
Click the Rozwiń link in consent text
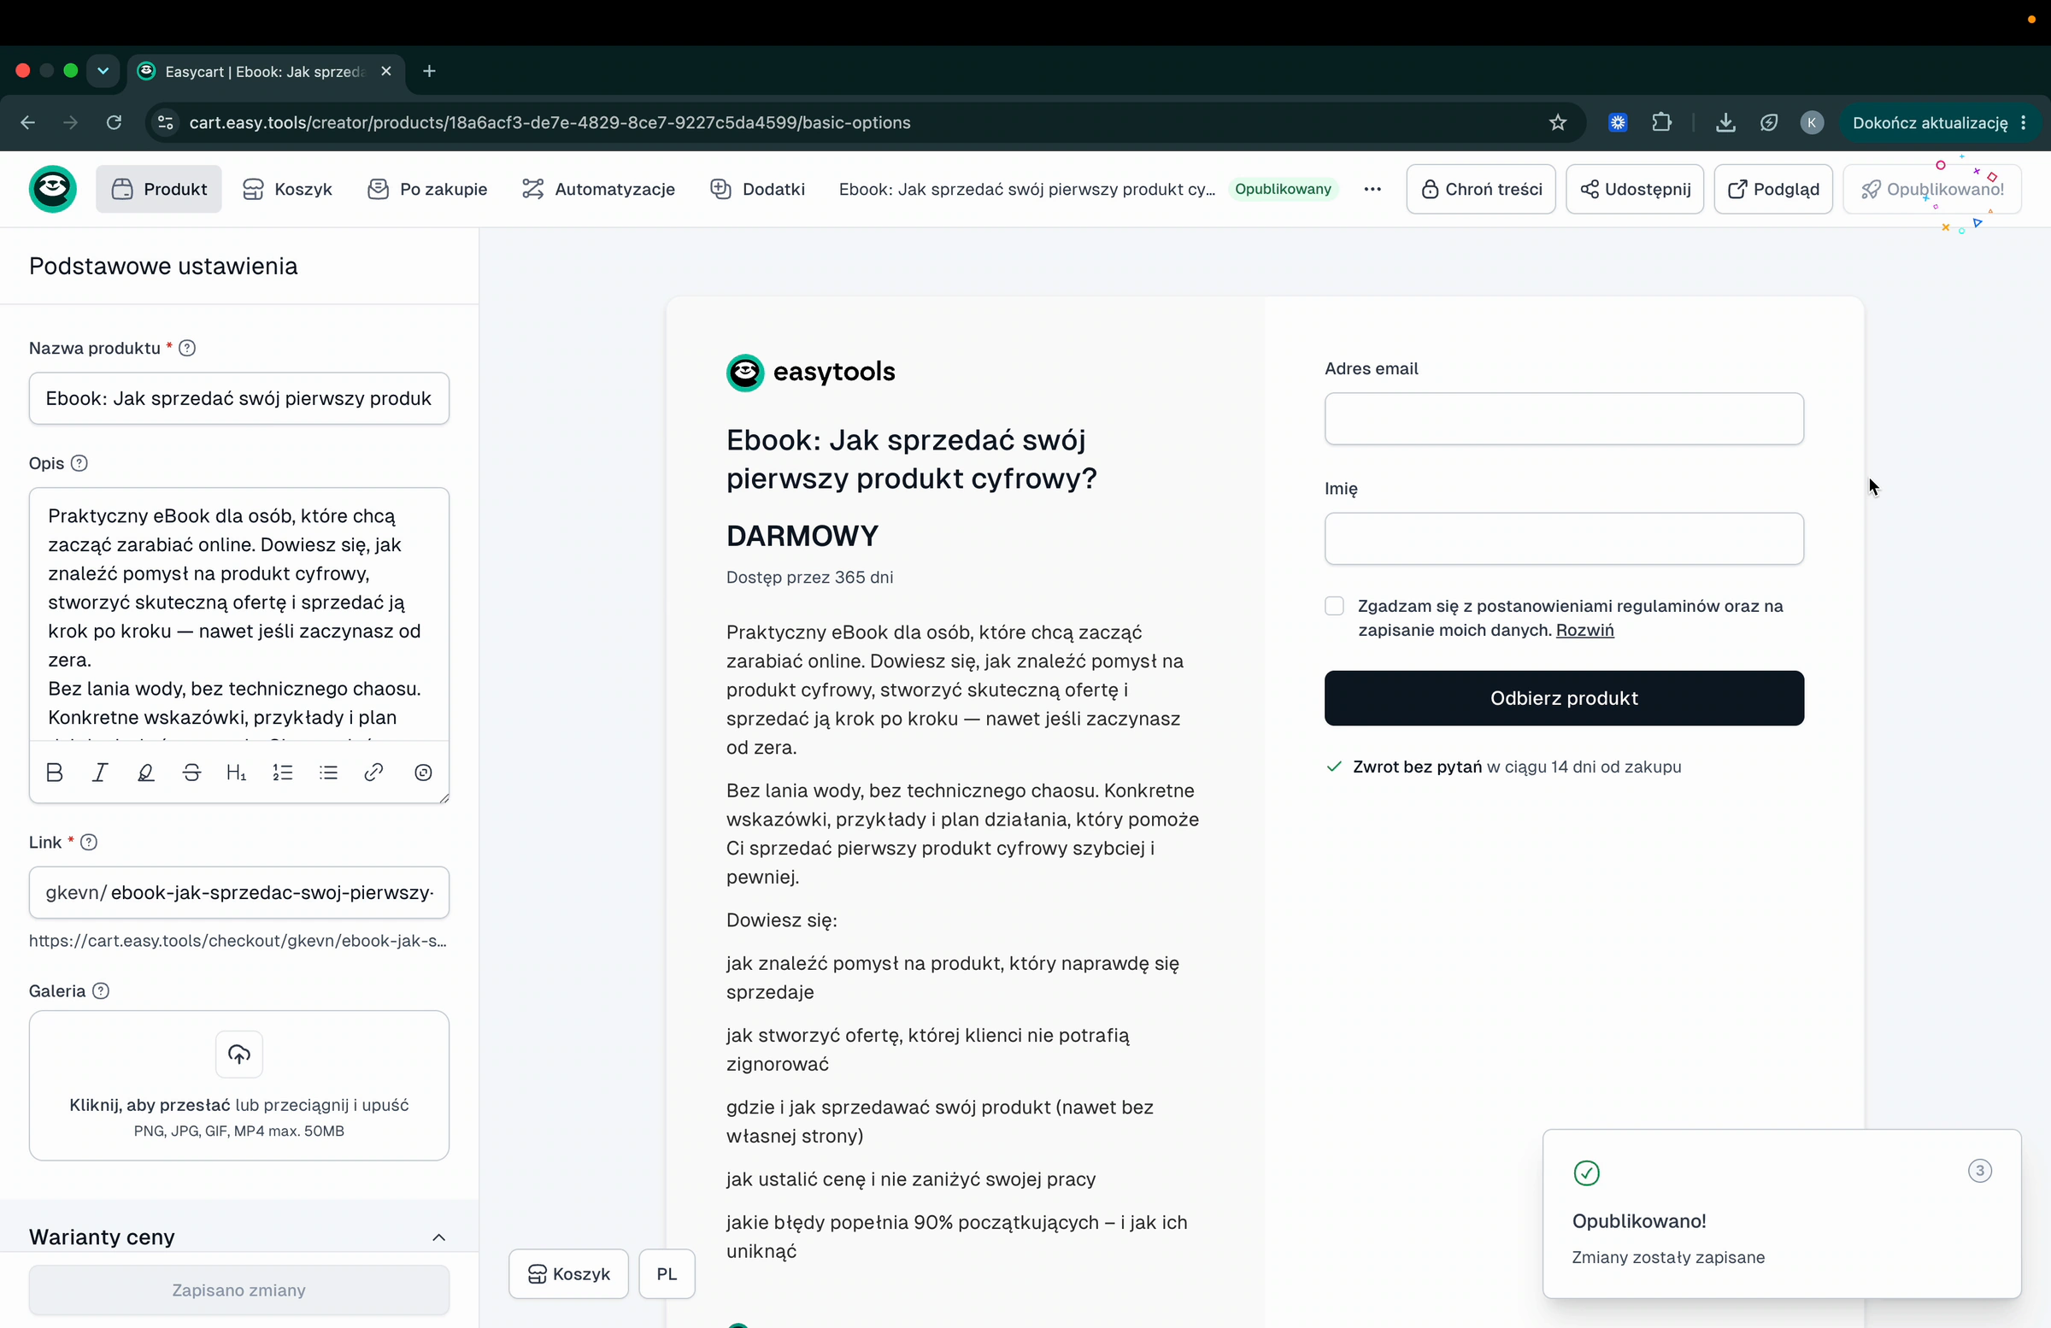(x=1584, y=630)
